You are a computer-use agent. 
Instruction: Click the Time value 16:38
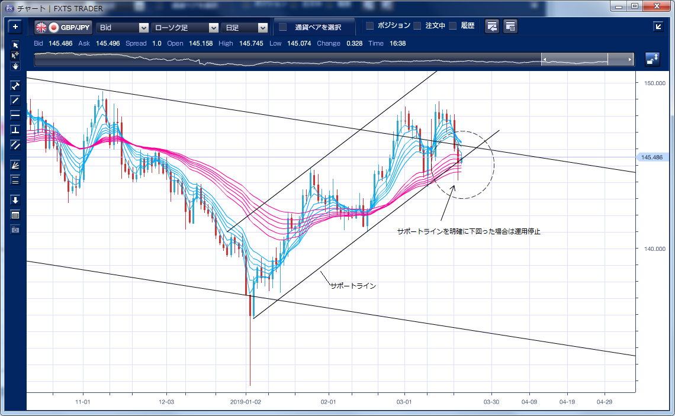coord(397,43)
